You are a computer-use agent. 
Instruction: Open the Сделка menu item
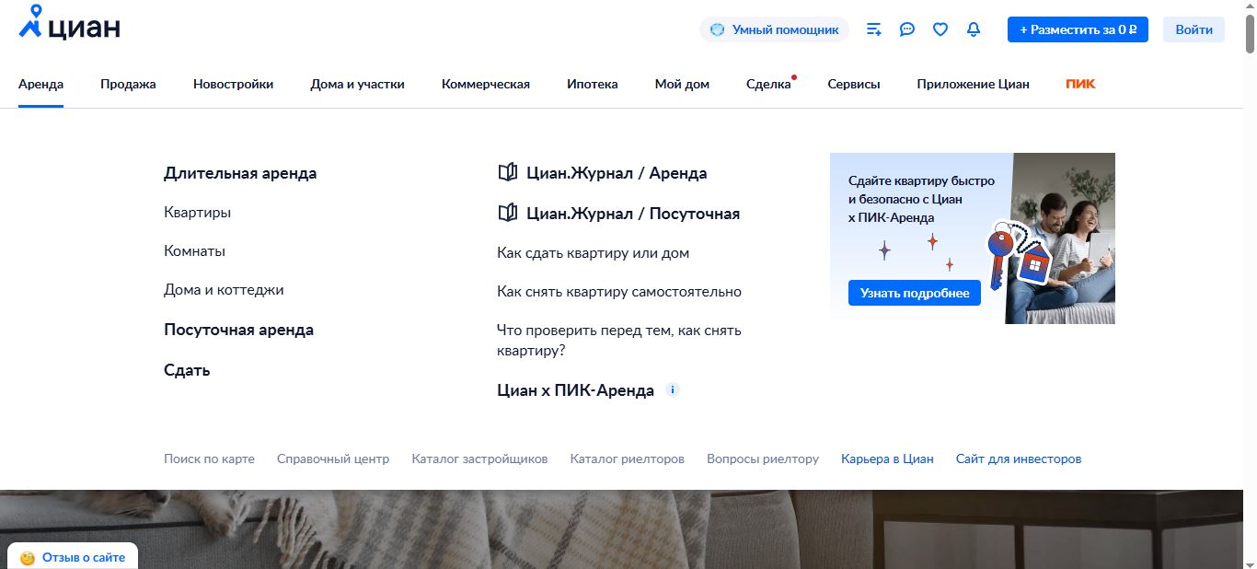(768, 84)
